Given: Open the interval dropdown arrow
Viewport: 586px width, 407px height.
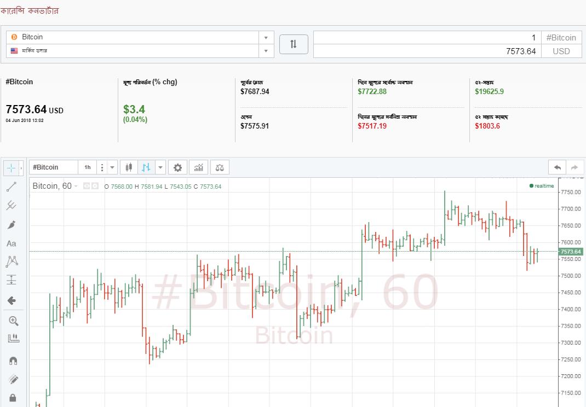Looking at the screenshot, I should [112, 167].
